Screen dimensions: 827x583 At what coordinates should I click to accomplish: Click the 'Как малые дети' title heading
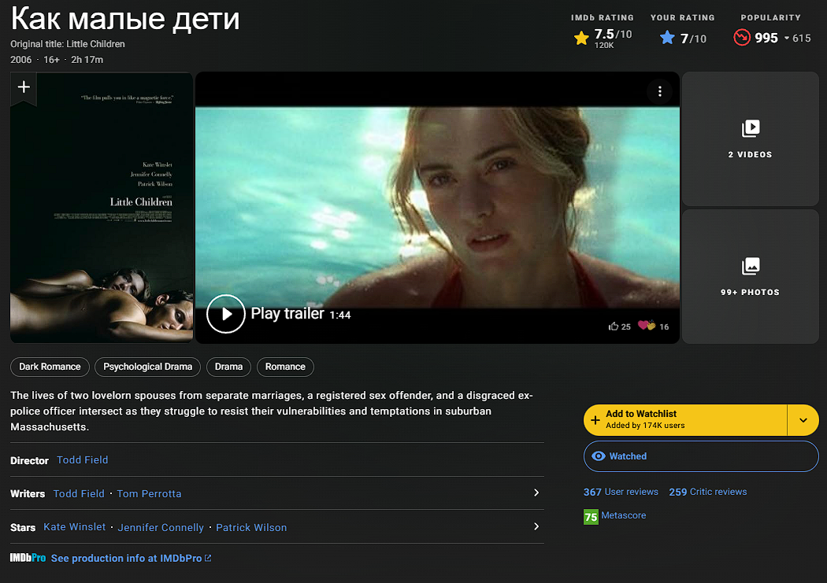point(125,18)
